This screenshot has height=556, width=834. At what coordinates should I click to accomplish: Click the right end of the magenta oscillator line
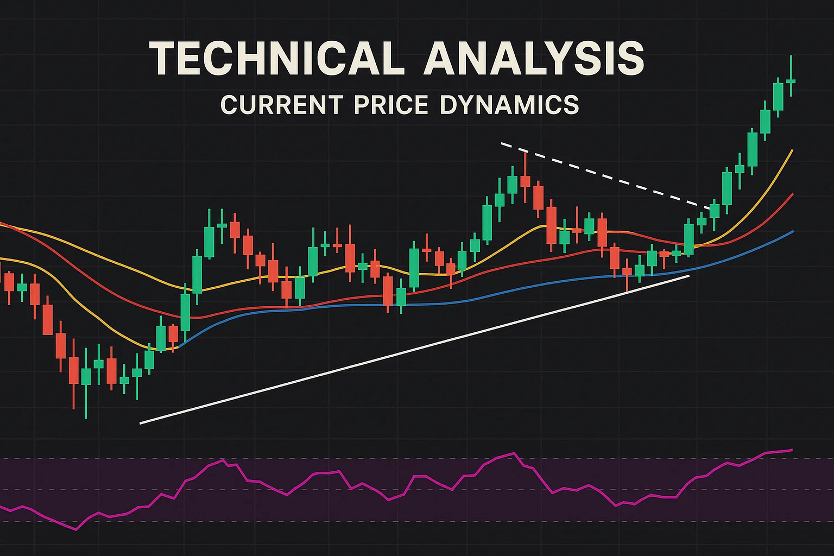(792, 450)
